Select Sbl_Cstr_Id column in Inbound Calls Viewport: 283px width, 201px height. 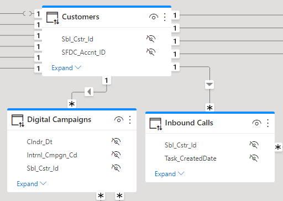tap(181, 145)
